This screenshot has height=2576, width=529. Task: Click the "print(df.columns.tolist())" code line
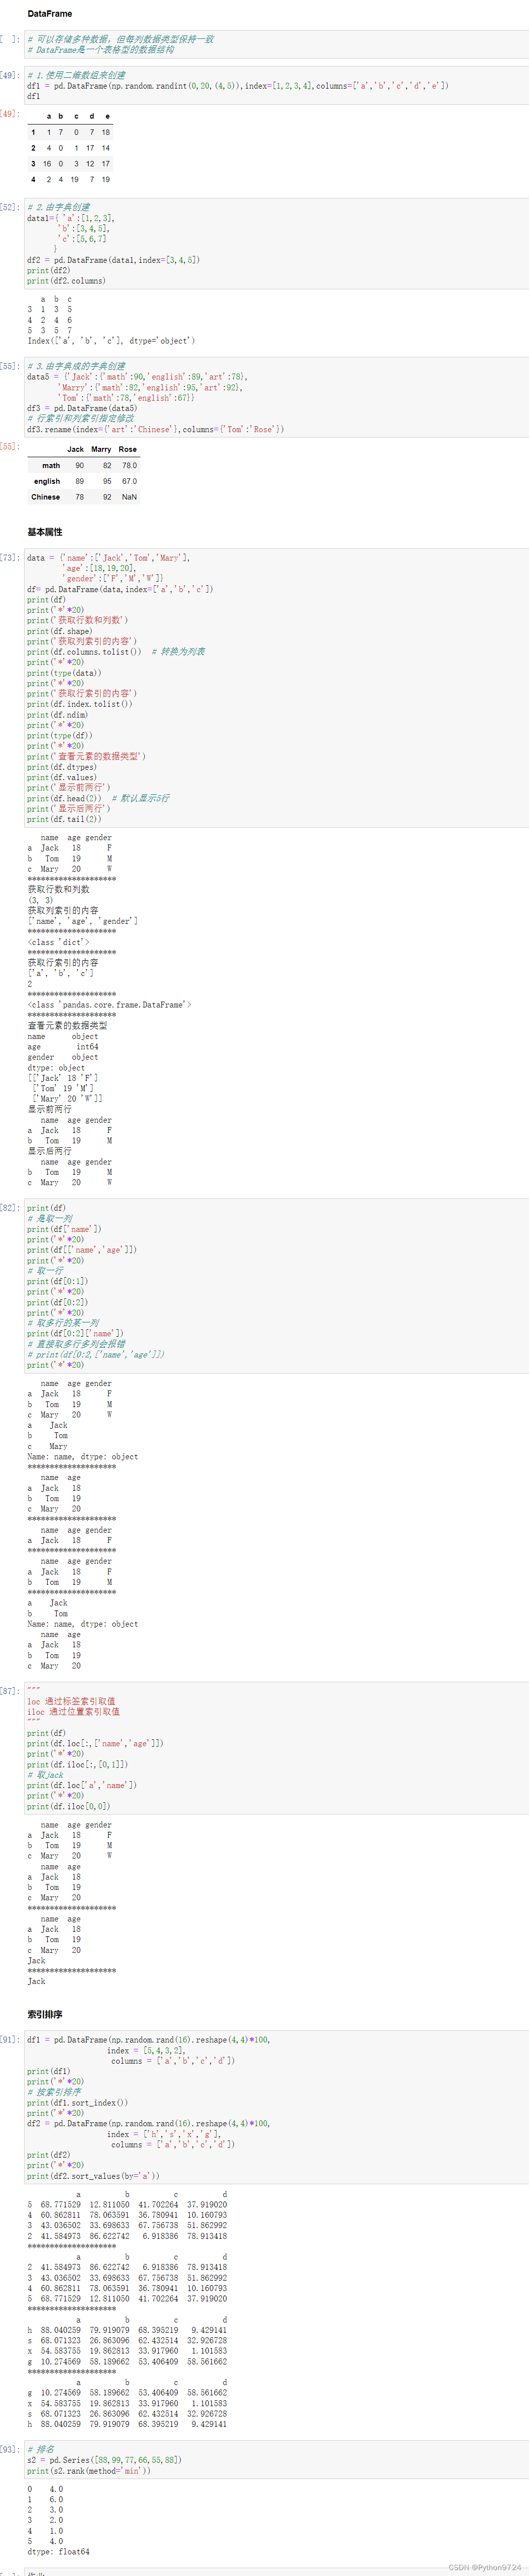pyautogui.click(x=84, y=652)
